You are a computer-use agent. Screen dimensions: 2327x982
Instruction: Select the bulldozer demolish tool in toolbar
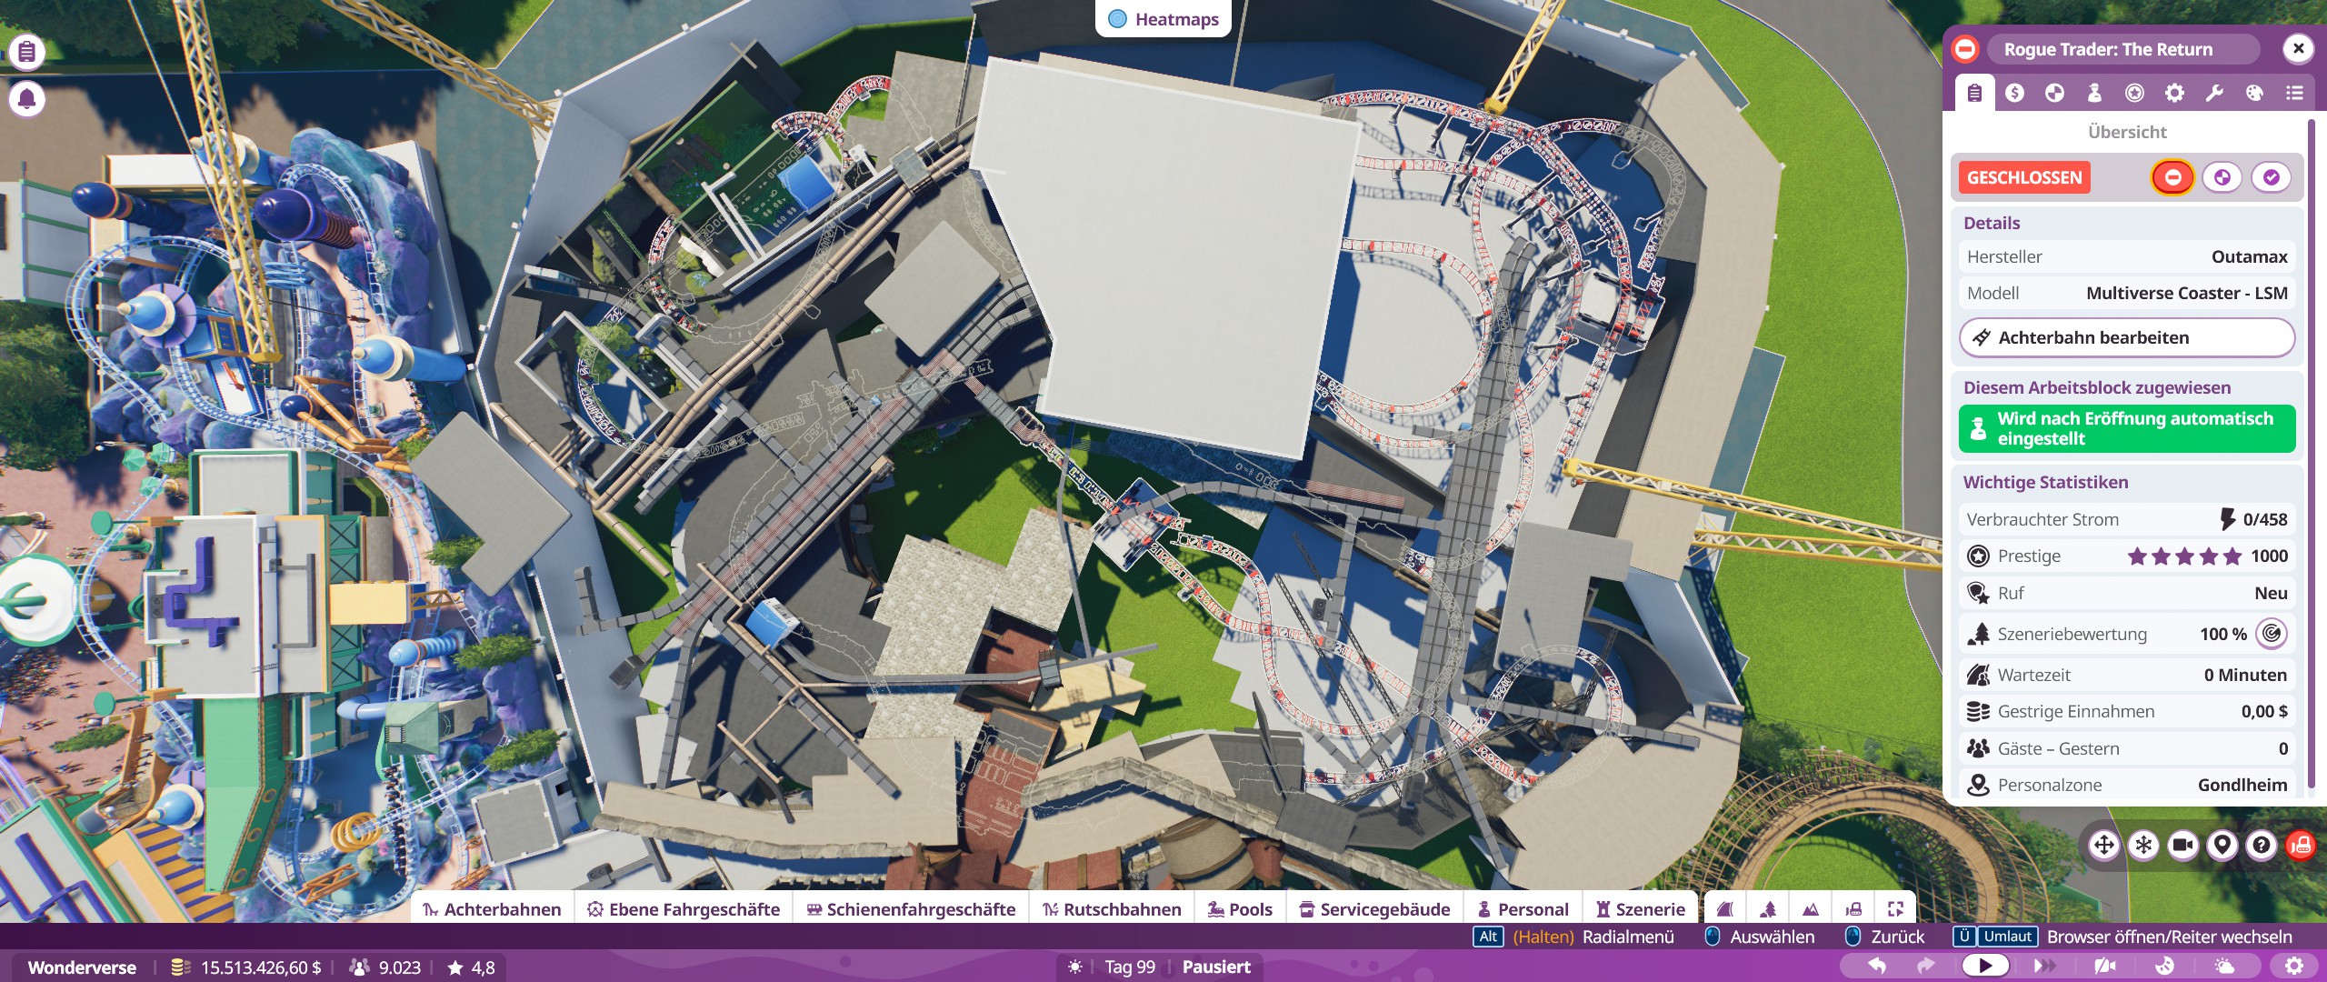(x=1853, y=909)
